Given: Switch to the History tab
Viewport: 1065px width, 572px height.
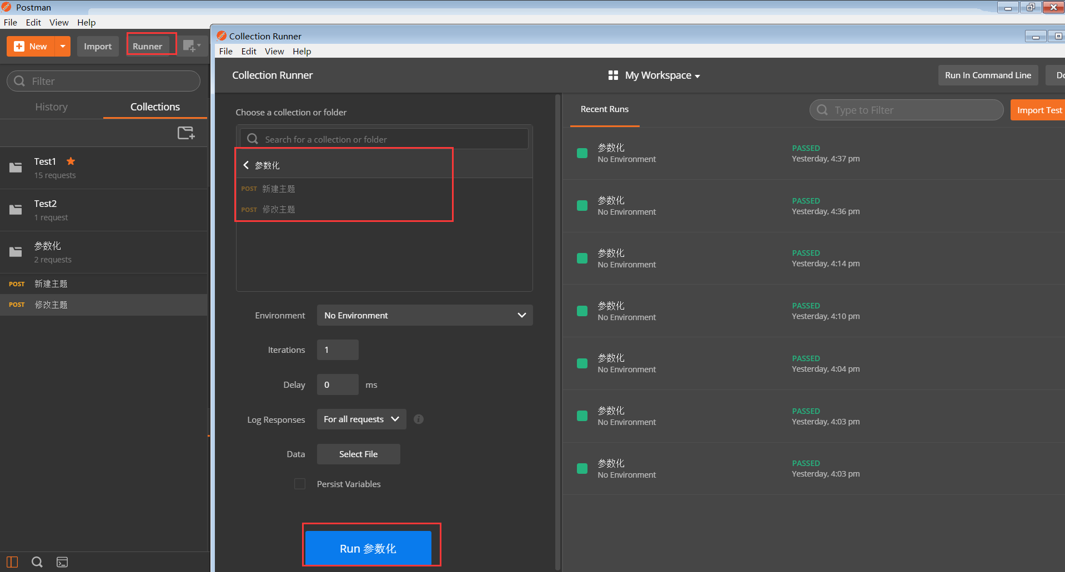Looking at the screenshot, I should click(x=52, y=107).
